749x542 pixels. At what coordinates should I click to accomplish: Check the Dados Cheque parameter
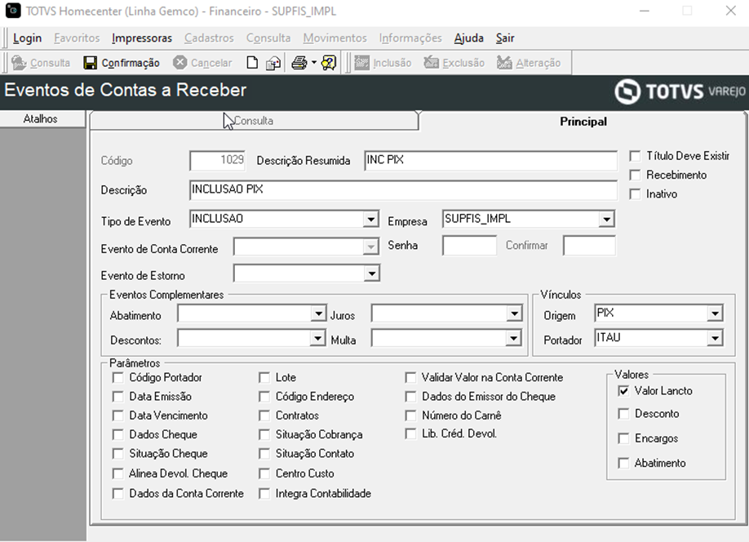pyautogui.click(x=117, y=434)
